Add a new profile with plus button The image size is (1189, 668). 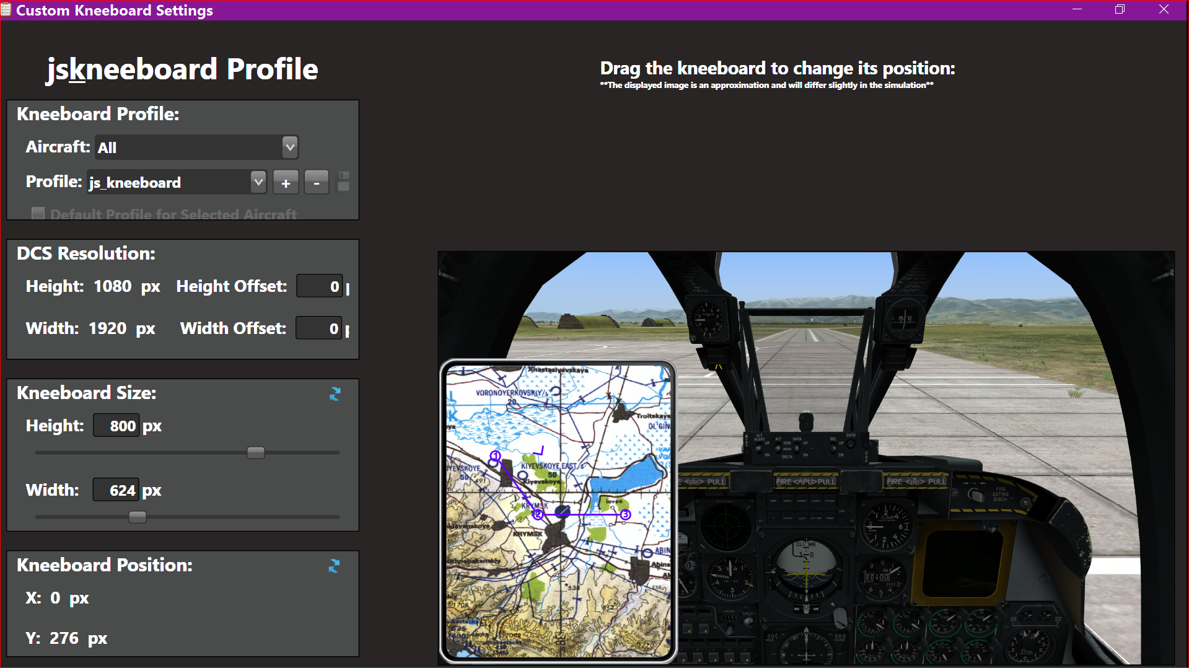(286, 183)
